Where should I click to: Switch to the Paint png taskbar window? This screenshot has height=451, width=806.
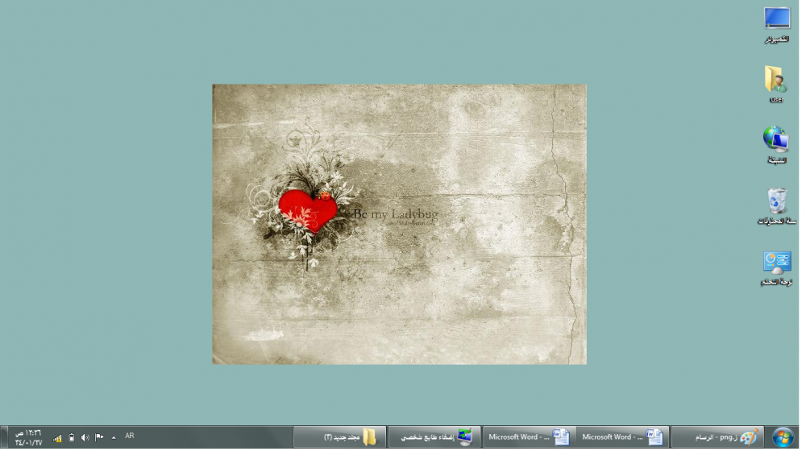coord(717,437)
